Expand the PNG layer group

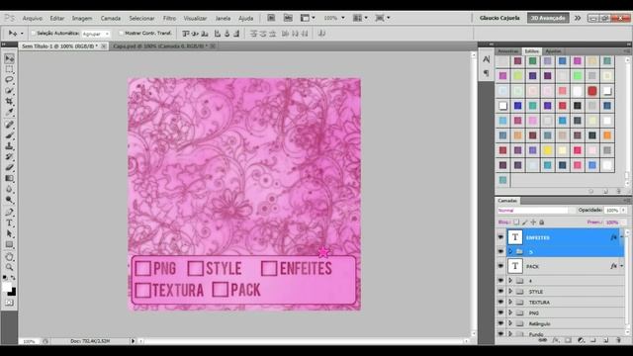pyautogui.click(x=510, y=312)
